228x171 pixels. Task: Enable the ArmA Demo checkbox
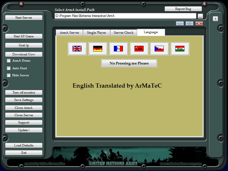click(x=9, y=60)
